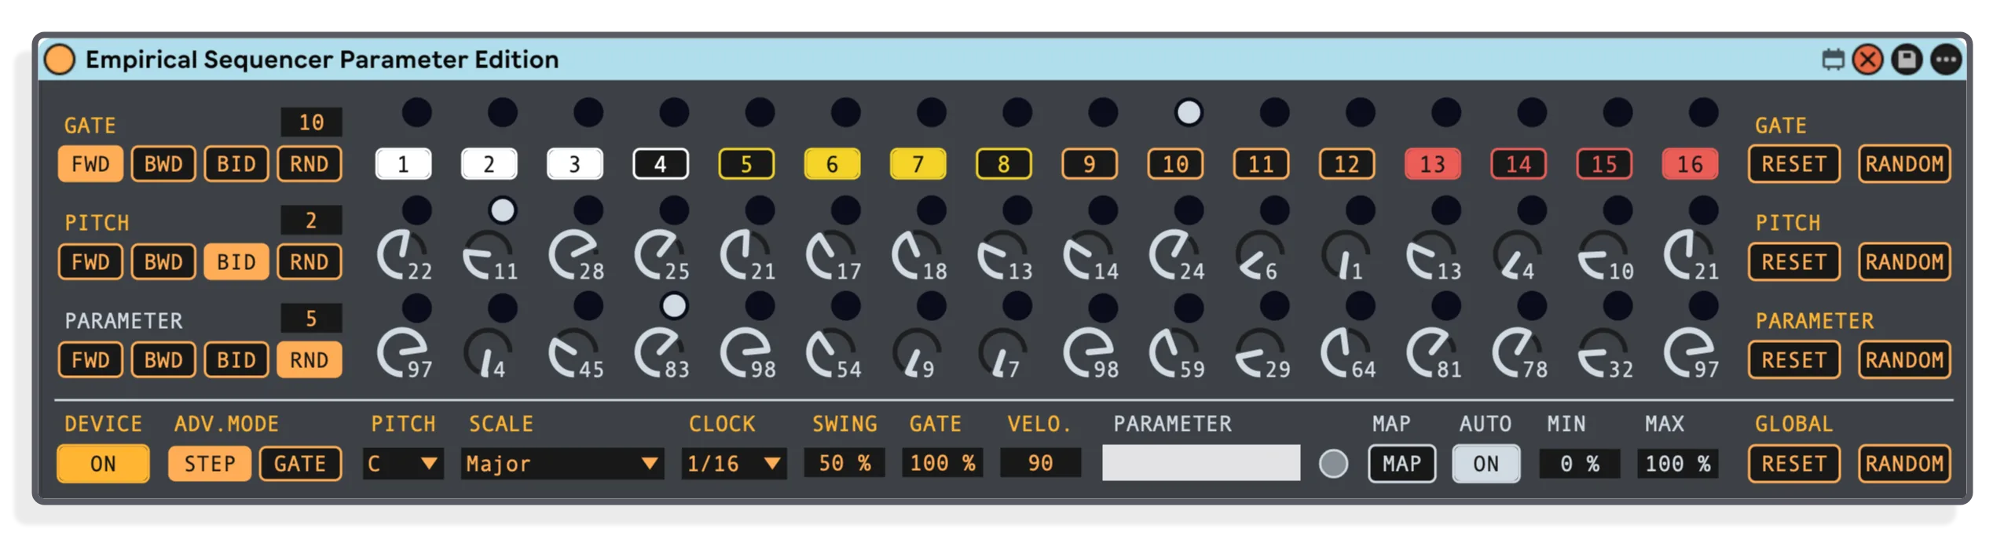
Task: Click the chip-shaped icon in the title bar
Action: tap(1832, 60)
